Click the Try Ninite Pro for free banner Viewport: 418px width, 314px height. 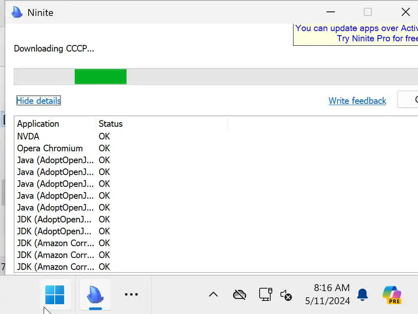[356, 34]
